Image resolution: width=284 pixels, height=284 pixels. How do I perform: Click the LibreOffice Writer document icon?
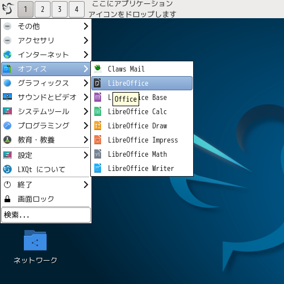pos(98,168)
